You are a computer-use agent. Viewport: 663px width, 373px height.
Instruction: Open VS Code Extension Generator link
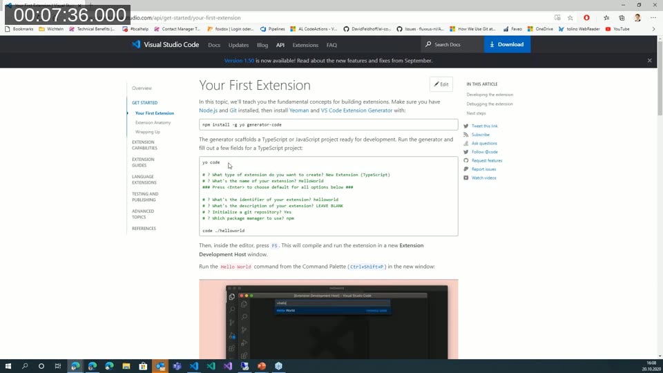click(x=356, y=111)
